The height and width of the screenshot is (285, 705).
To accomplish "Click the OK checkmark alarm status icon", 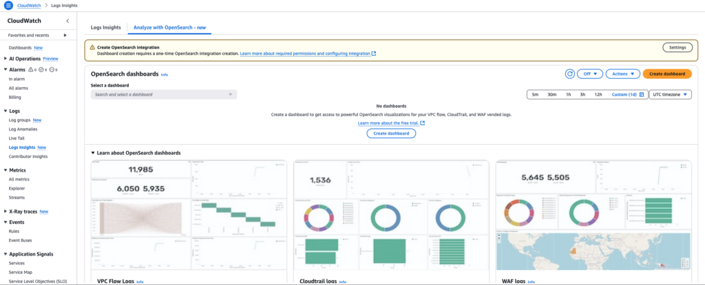I will (41, 69).
